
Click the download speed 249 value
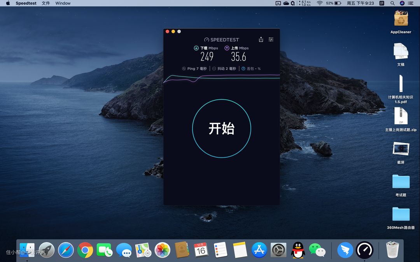coord(207,57)
